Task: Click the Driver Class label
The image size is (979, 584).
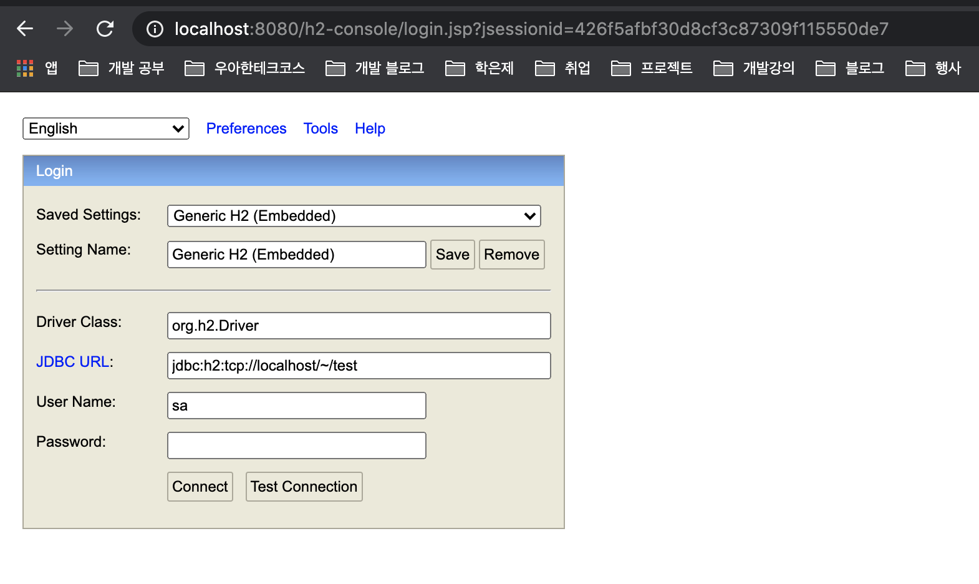Action: click(79, 322)
